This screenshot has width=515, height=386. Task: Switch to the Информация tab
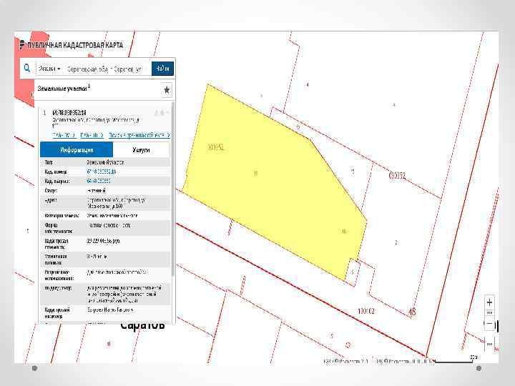click(77, 150)
